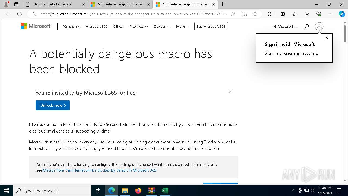Open Split screen view
The image size is (348, 196).
point(282,14)
